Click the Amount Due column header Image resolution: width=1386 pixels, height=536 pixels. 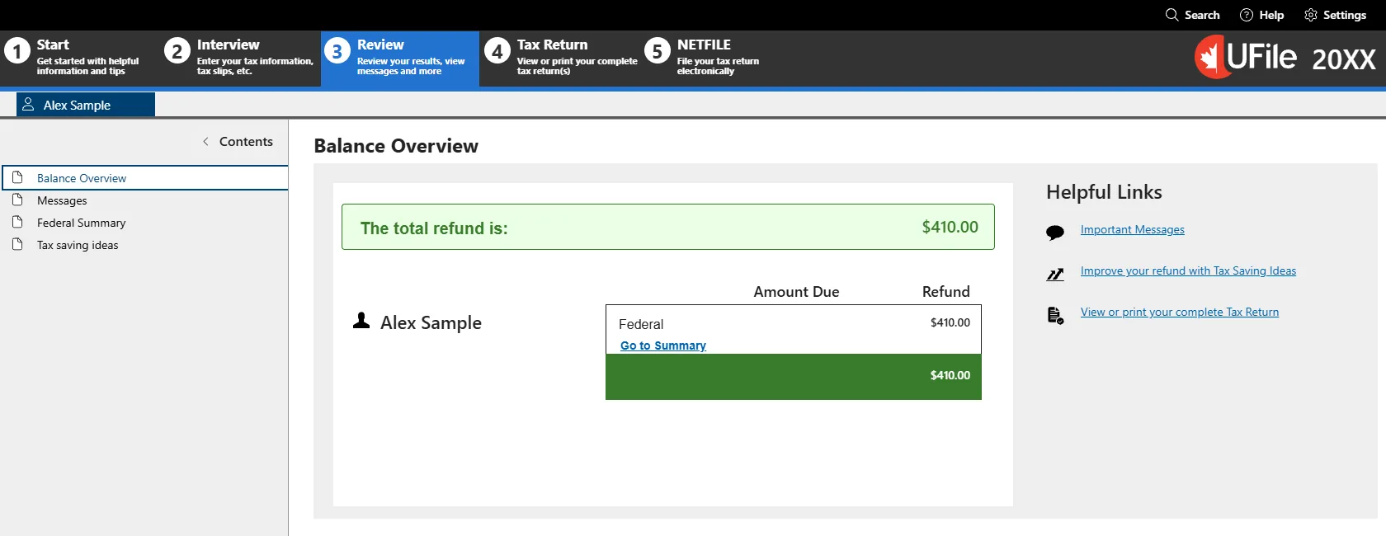796,292
